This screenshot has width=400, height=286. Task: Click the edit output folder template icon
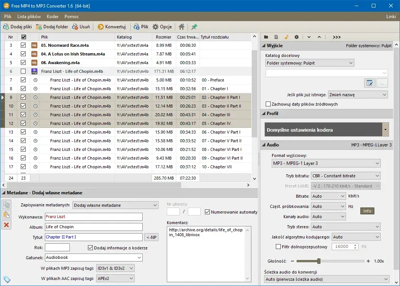point(370,83)
